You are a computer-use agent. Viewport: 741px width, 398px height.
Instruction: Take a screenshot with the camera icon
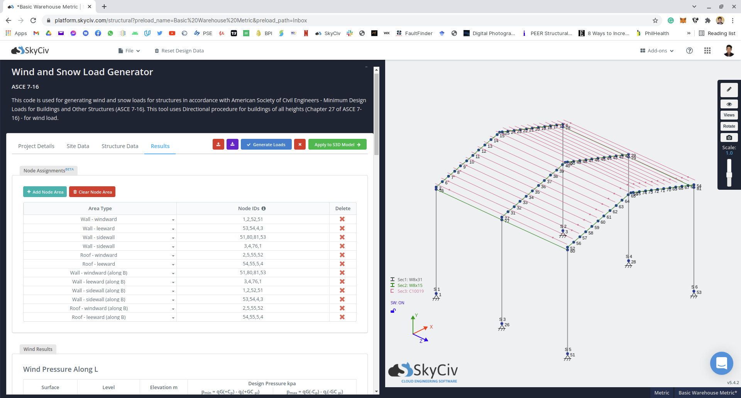[729, 138]
